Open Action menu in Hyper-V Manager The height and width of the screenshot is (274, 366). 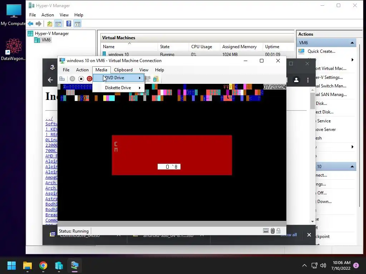[48, 15]
